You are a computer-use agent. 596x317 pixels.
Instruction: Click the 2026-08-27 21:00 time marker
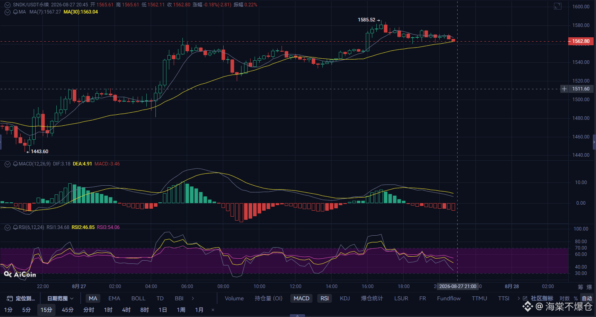coord(458,286)
